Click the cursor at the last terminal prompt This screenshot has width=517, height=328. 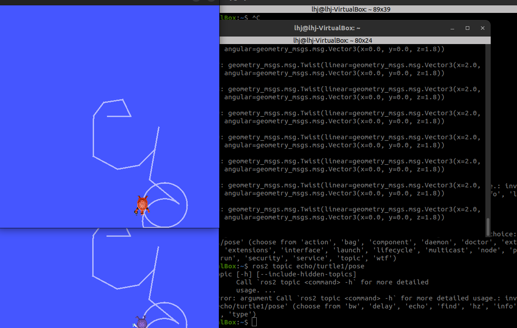coord(254,322)
